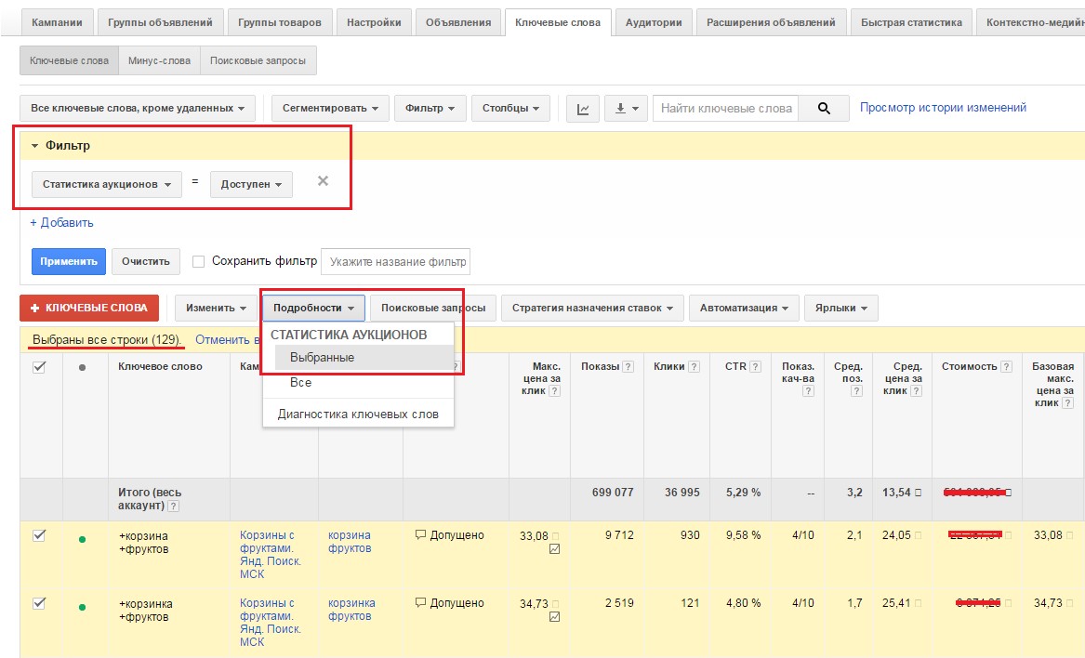
Task: Click help icon next to Показы column
Action: 628,367
